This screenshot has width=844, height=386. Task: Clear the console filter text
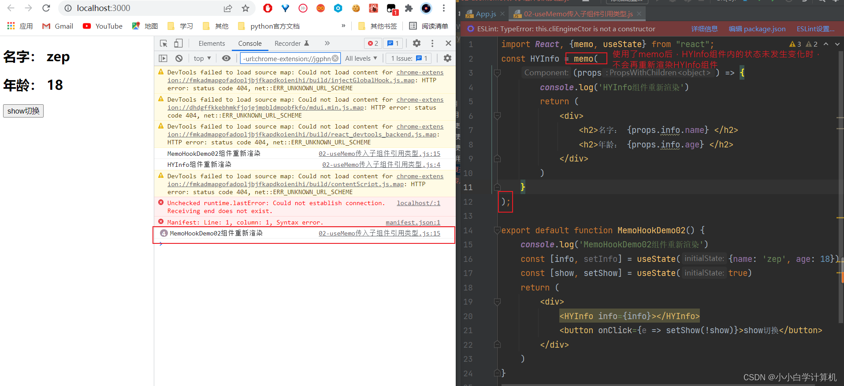(335, 58)
